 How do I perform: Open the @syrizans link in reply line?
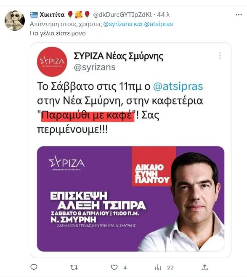point(117,24)
